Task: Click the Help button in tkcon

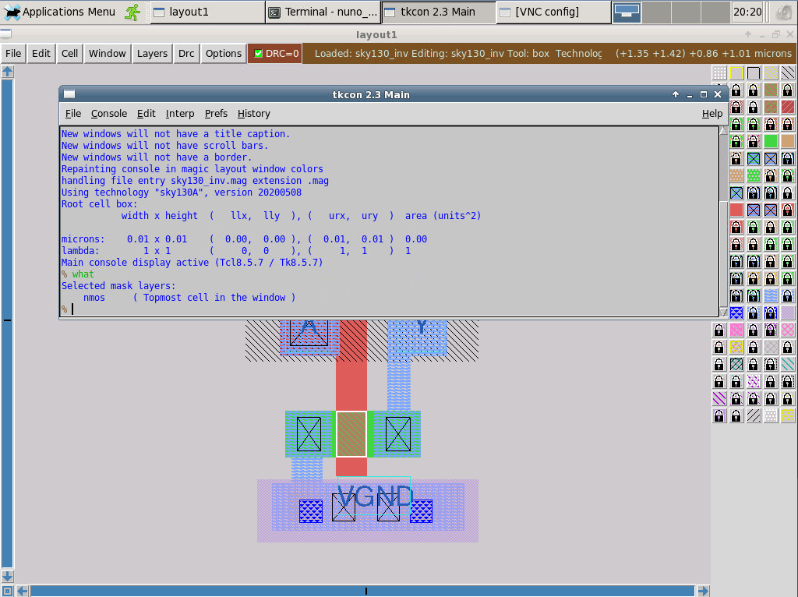Action: coord(711,114)
